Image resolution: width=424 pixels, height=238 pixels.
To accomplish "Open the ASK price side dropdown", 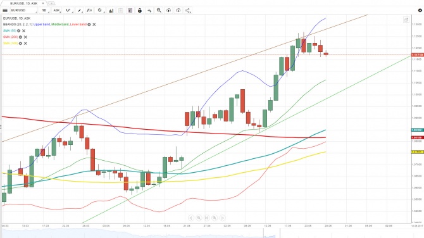I will 56,10.
